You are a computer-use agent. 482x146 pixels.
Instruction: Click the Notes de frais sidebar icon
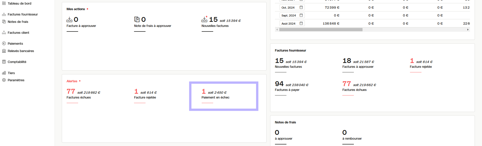click(4, 22)
